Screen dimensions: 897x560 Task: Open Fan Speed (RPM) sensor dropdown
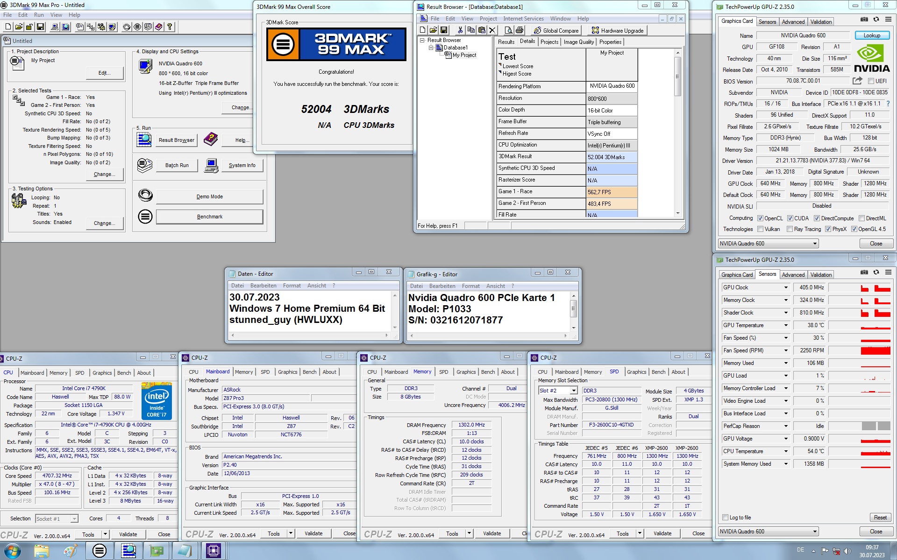[786, 350]
